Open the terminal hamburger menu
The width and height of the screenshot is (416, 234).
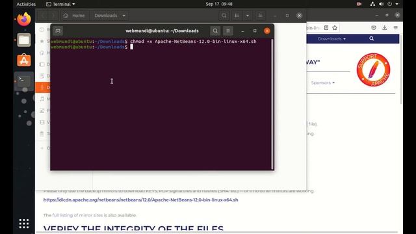(x=228, y=31)
